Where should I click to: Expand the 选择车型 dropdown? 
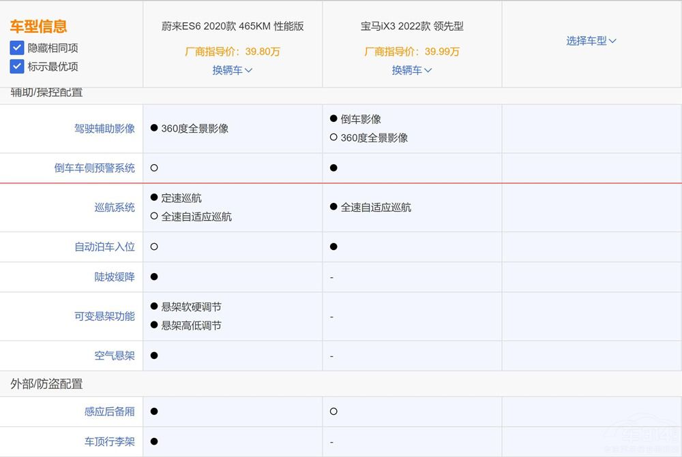pos(591,41)
